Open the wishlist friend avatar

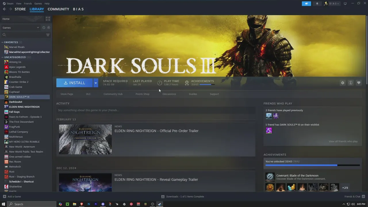pos(269,131)
